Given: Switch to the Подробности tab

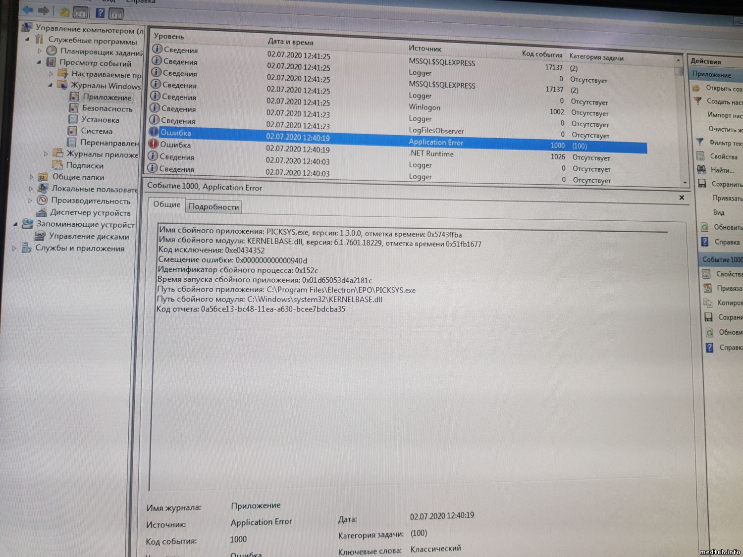Looking at the screenshot, I should (213, 207).
